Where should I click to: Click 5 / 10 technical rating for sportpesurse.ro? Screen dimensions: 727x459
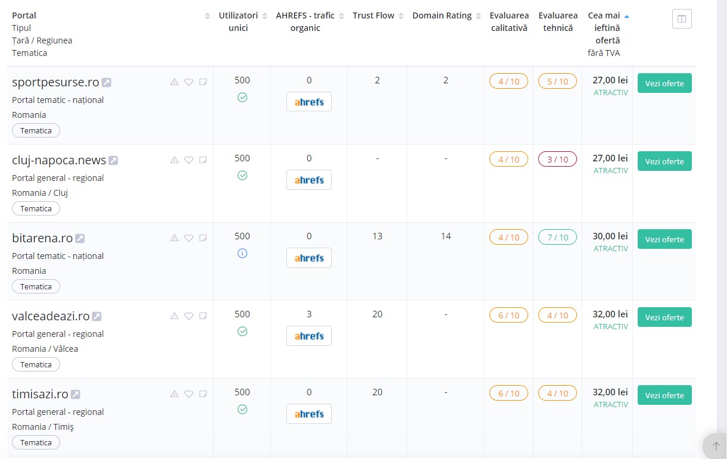point(557,81)
